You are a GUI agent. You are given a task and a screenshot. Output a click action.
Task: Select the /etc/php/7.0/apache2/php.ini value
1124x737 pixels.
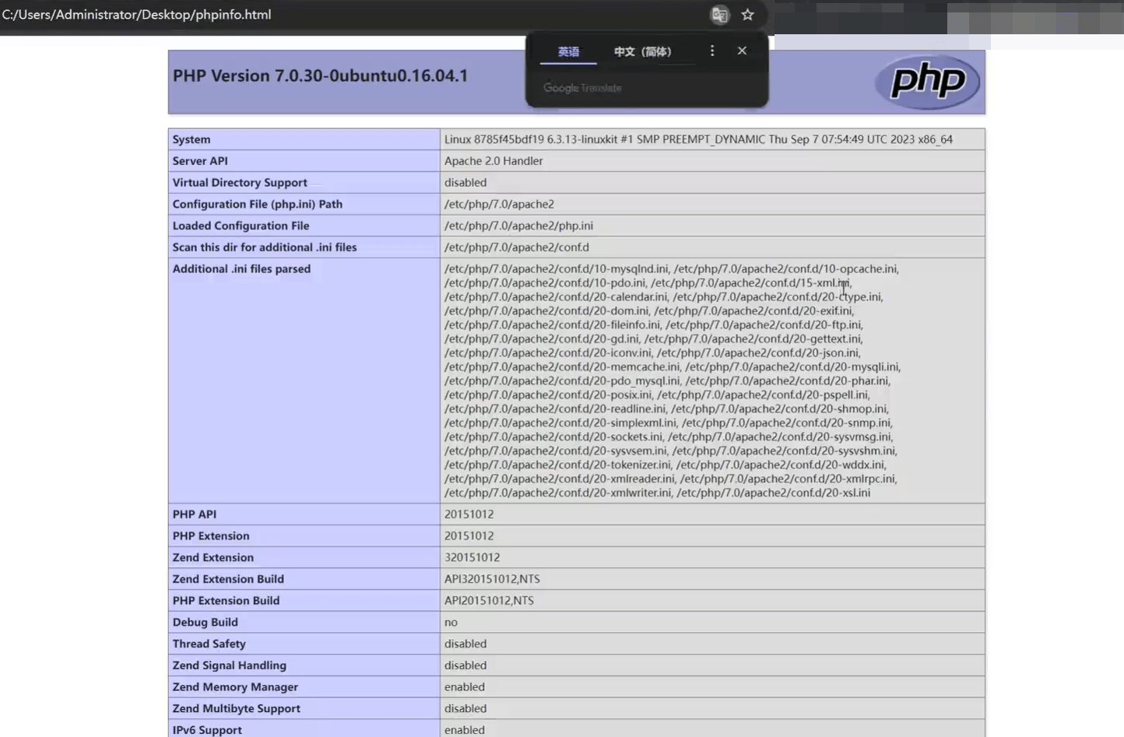coord(518,226)
